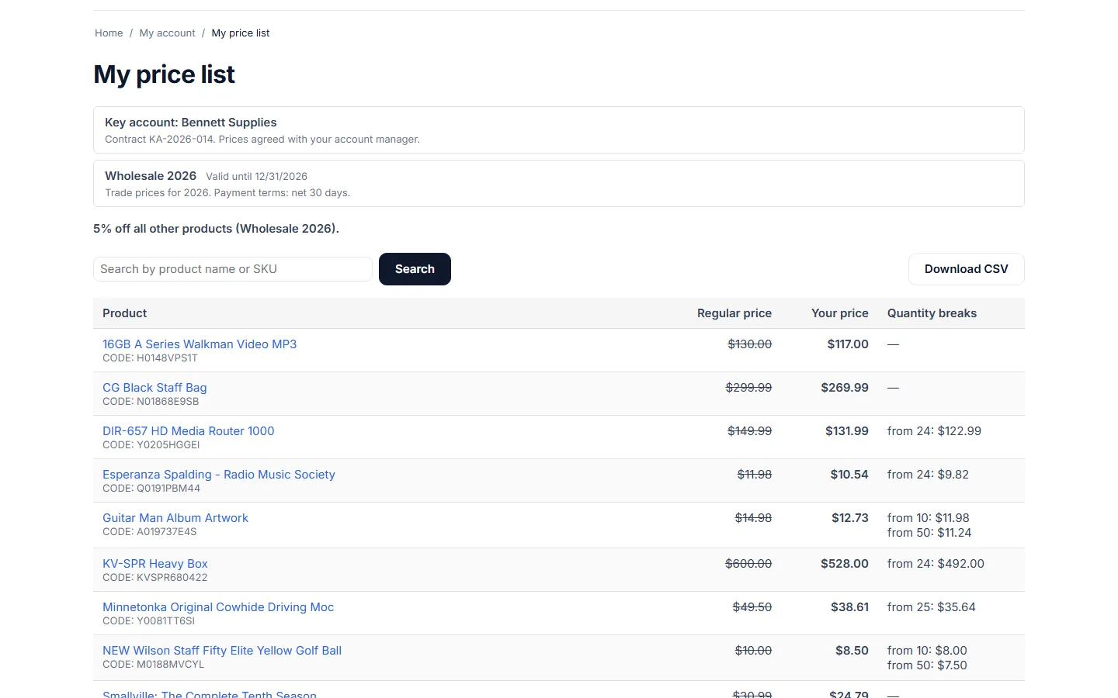
Task: Select the Key account: Bennett Supplies heading
Action: point(191,123)
